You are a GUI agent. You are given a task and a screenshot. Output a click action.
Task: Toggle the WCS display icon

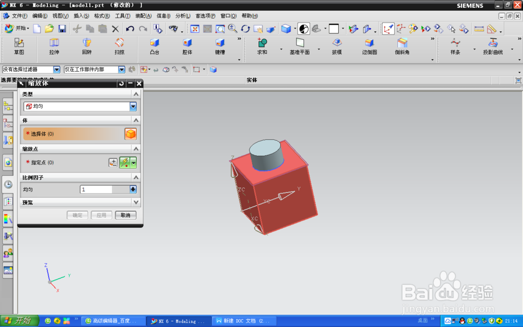388,29
